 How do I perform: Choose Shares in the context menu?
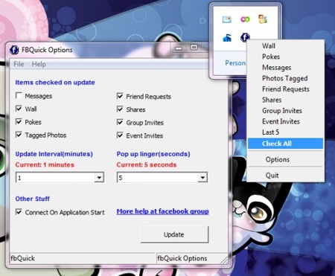tap(285, 100)
